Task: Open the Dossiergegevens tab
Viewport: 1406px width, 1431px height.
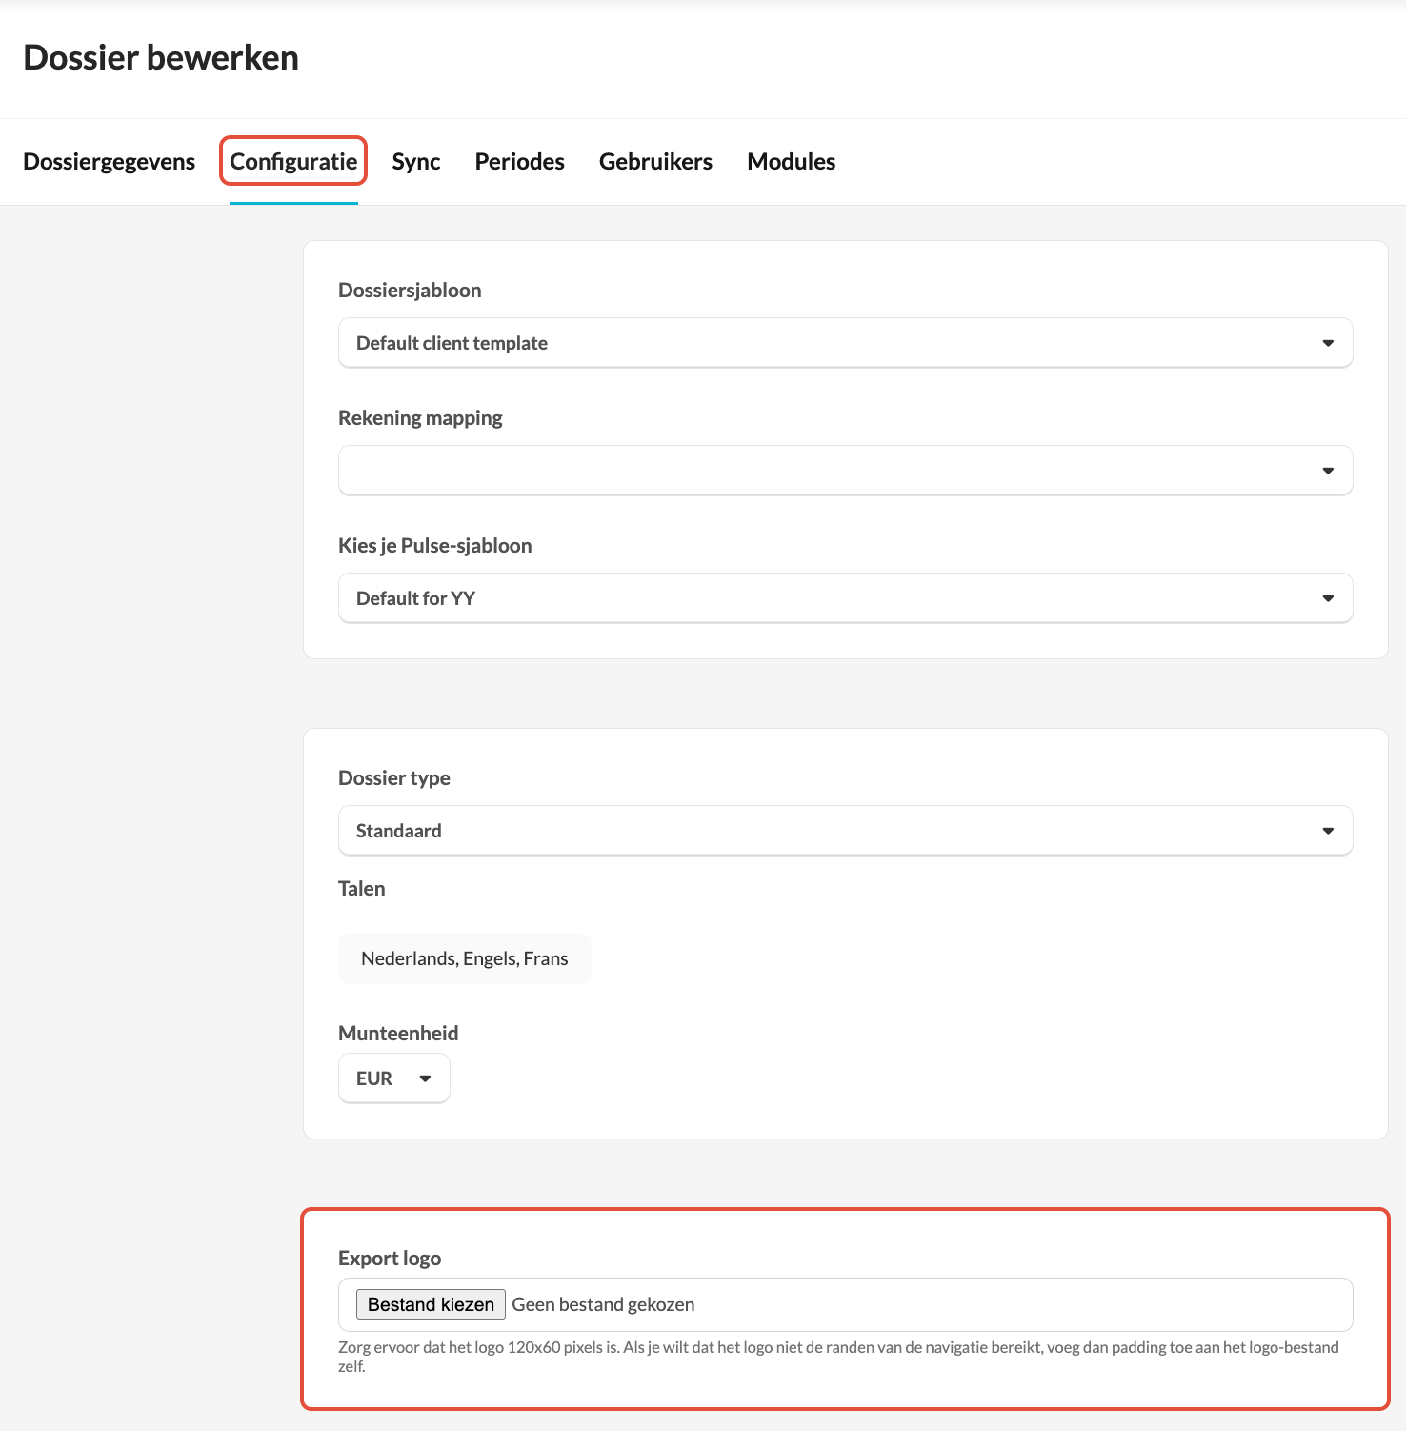Action: click(x=109, y=162)
